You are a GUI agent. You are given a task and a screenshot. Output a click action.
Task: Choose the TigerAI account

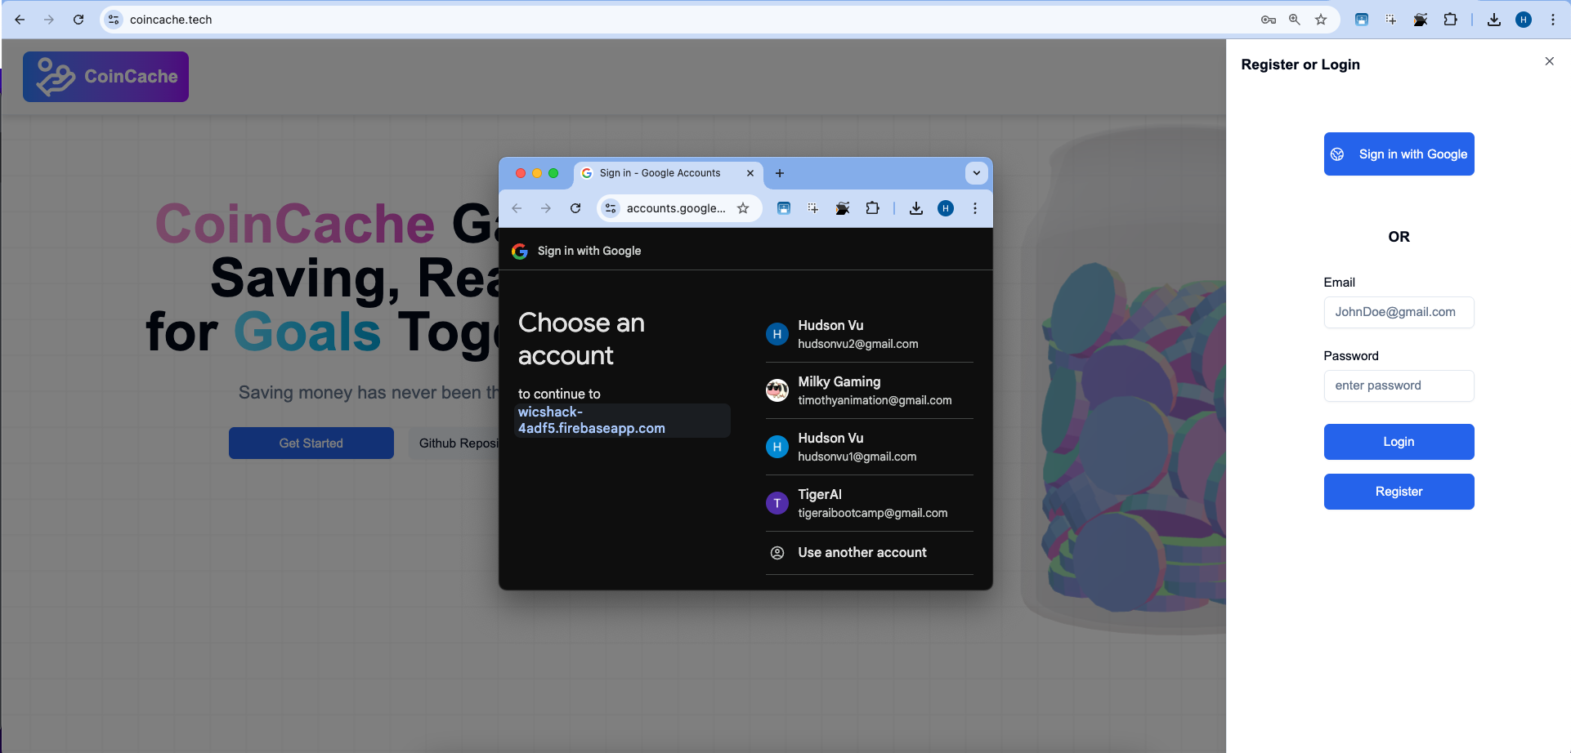coord(869,503)
